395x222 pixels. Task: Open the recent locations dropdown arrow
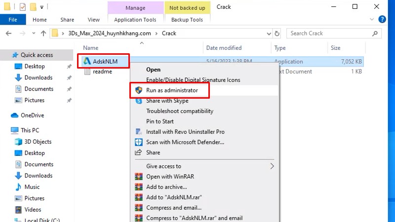[33, 34]
